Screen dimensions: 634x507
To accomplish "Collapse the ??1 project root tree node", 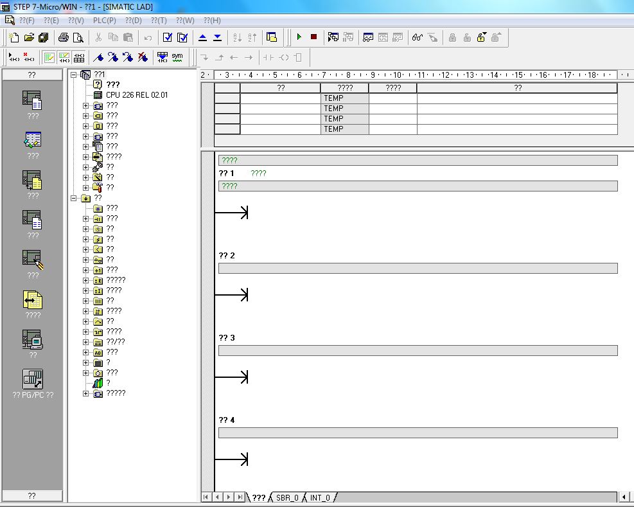I will 74,75.
